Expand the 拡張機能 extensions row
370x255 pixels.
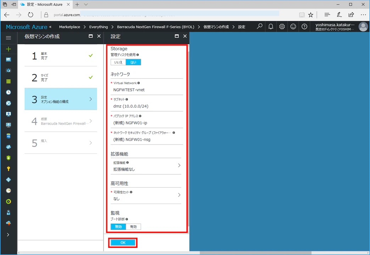146,166
